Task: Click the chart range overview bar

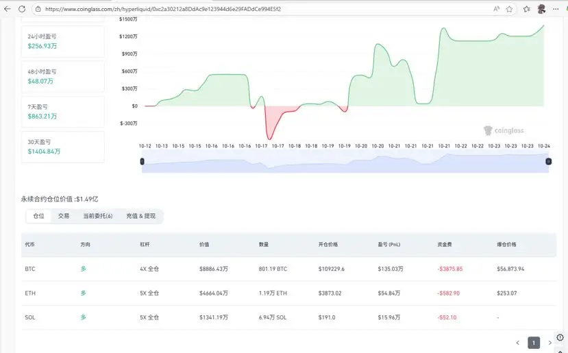Action: click(x=345, y=162)
